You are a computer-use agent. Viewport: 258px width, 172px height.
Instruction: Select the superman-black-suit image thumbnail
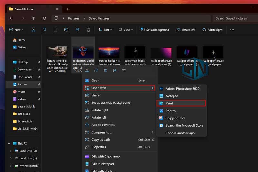pyautogui.click(x=135, y=52)
